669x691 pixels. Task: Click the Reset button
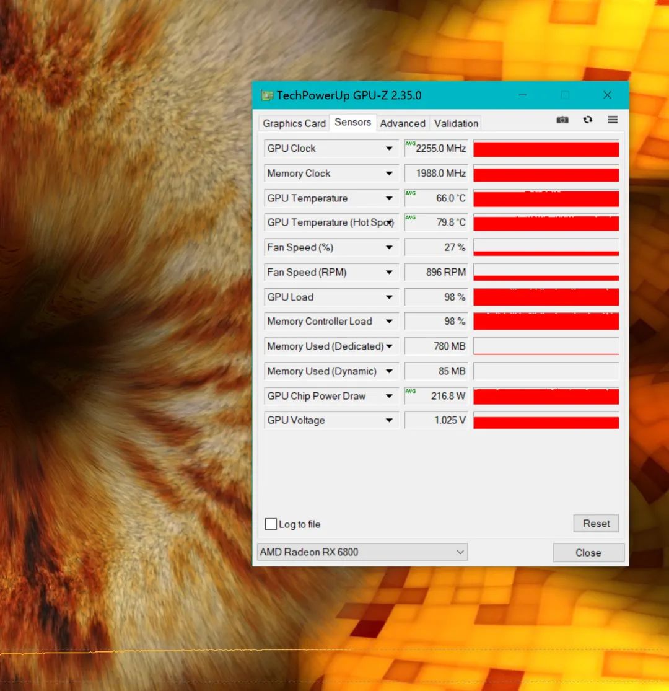pyautogui.click(x=596, y=524)
